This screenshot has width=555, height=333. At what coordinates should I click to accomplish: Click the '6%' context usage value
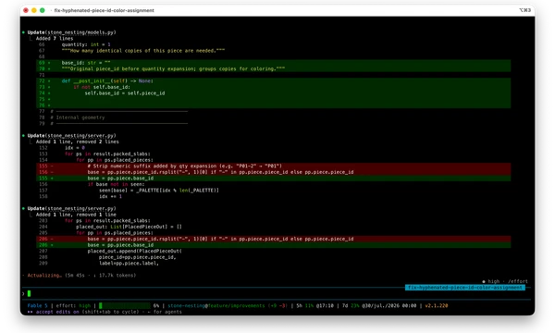[156, 306]
